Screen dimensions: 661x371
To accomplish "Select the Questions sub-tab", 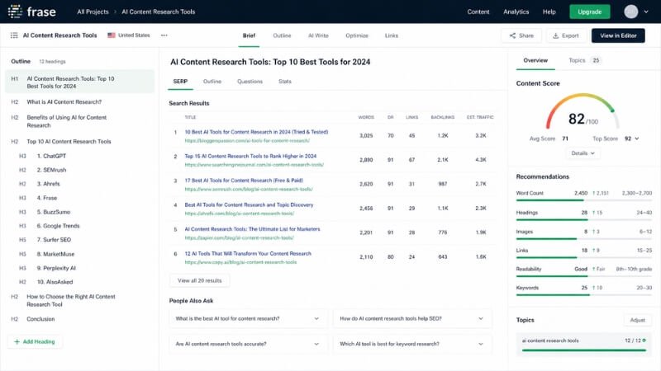I will tap(250, 82).
